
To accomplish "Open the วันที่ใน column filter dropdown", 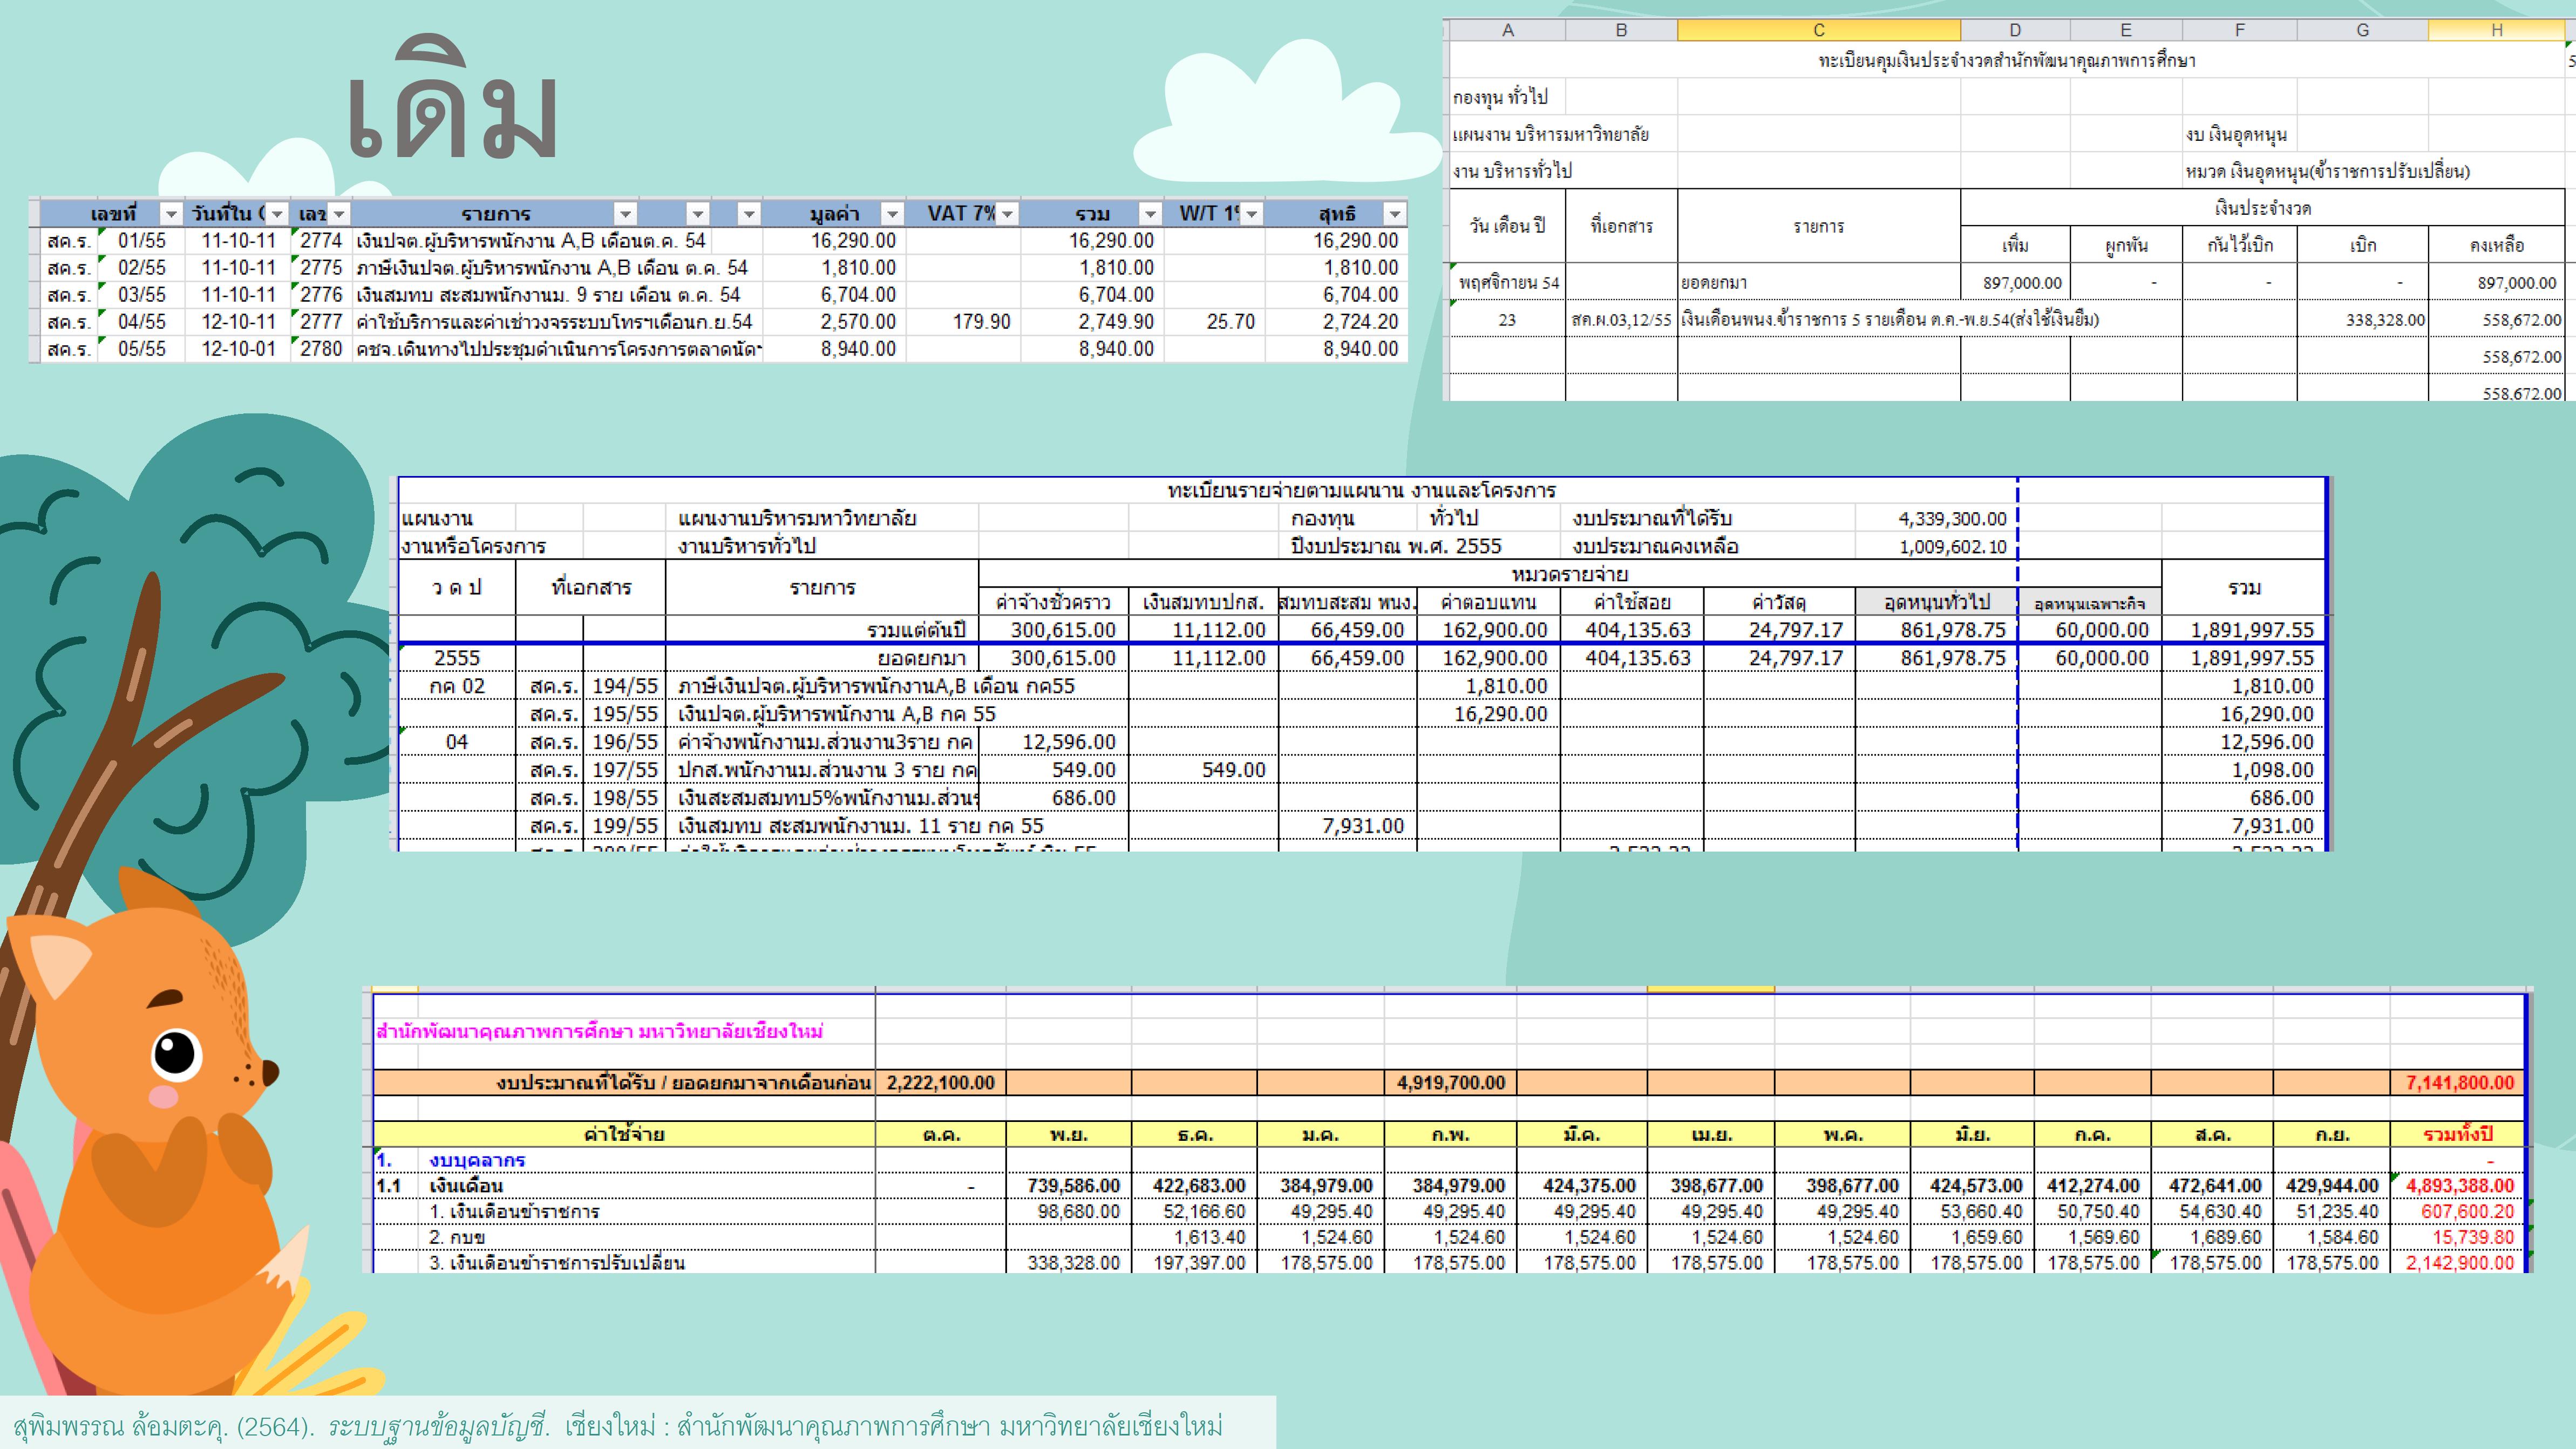I will pos(277,214).
